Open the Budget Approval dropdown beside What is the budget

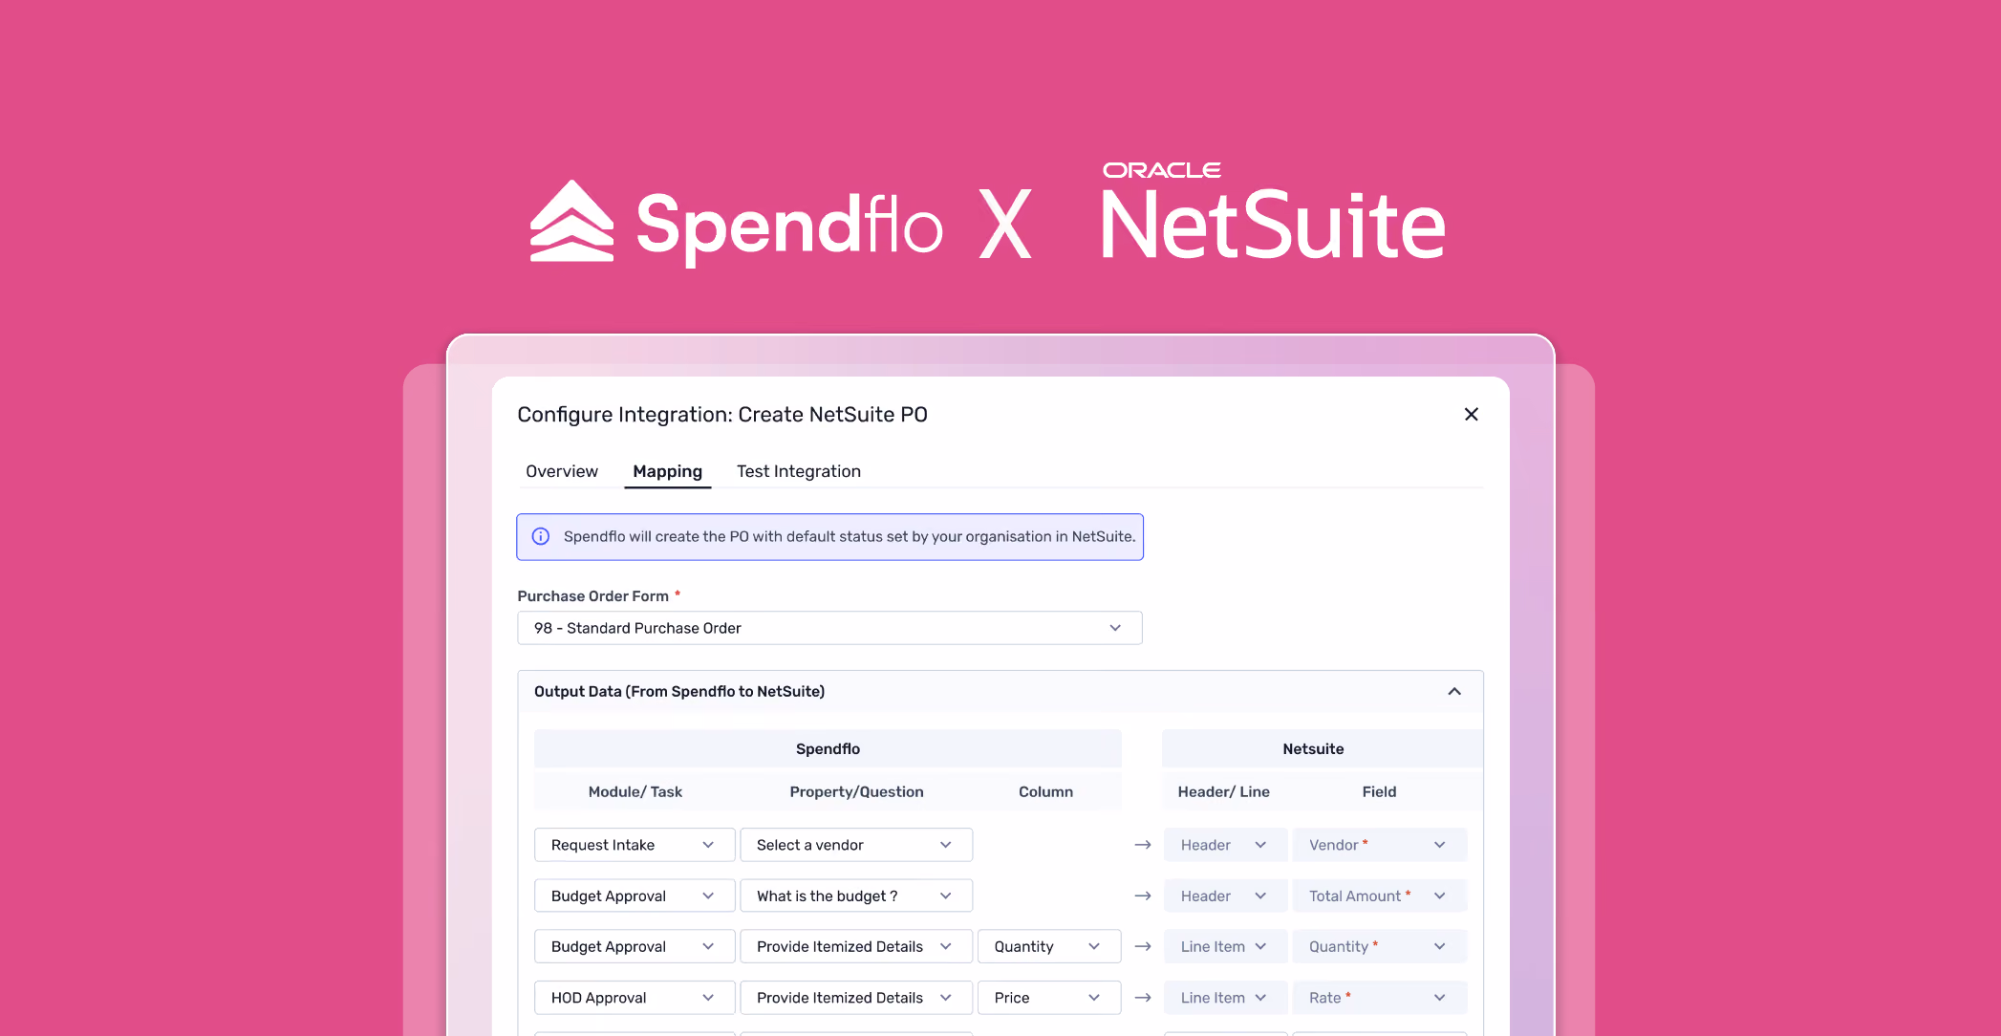click(635, 896)
